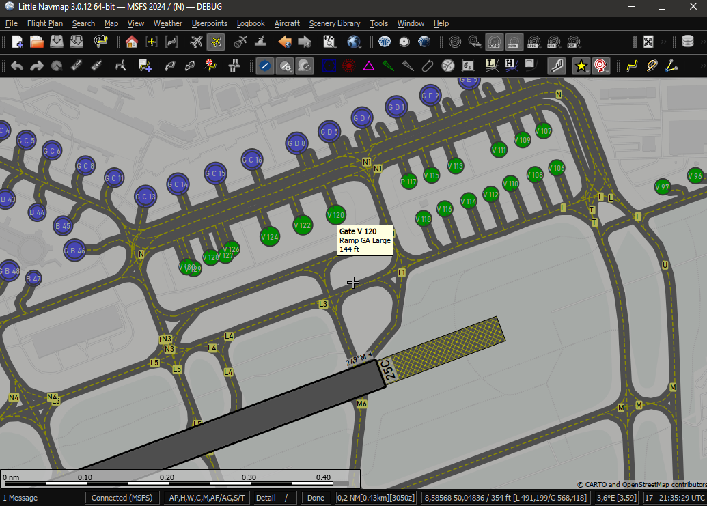Click the blue VOR square icon

(x=329, y=66)
